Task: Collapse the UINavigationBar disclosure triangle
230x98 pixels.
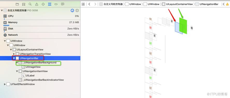Action: pyautogui.click(x=14, y=58)
